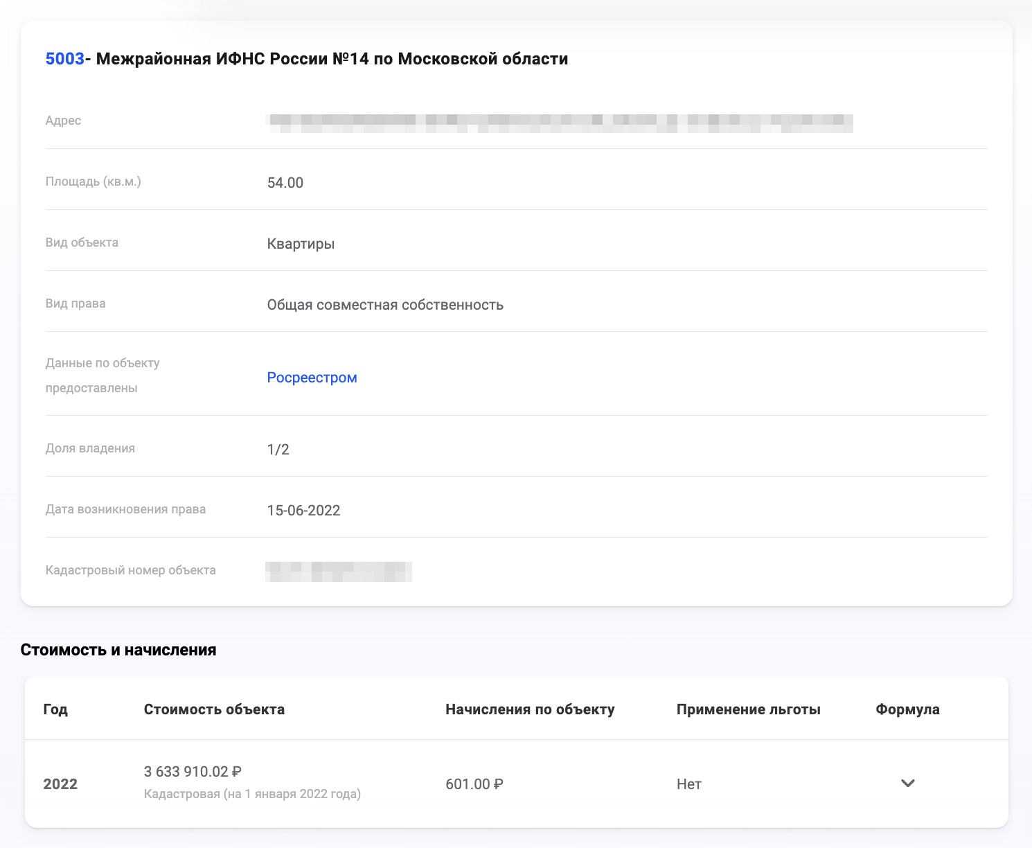Click the object value 3 633 910.02 ₽
Screen dimensions: 1032x848
click(x=193, y=772)
